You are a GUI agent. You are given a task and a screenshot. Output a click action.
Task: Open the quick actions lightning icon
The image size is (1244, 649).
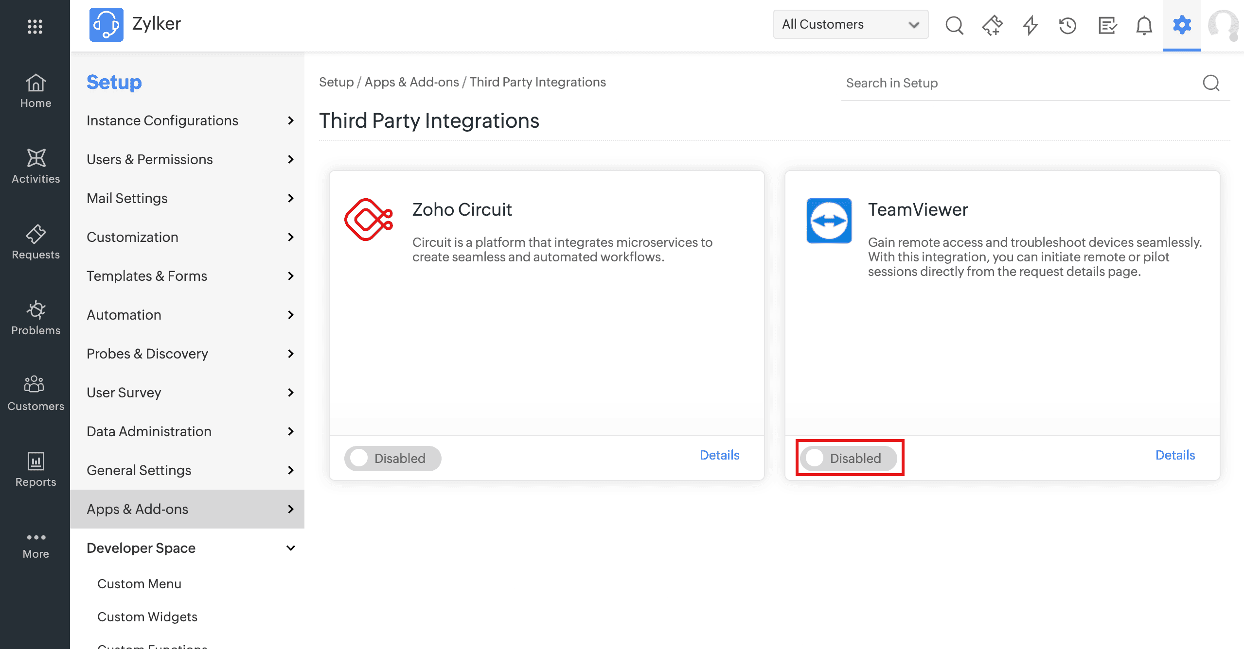(x=1030, y=25)
